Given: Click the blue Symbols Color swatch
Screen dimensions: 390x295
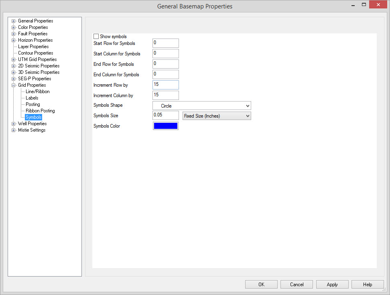Looking at the screenshot, I should (x=165, y=126).
